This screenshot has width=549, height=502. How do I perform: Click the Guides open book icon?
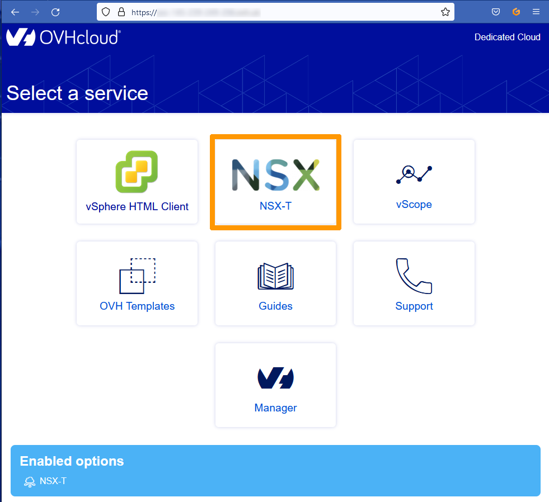tap(275, 276)
